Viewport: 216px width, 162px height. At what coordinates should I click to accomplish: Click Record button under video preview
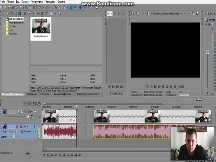pyautogui.click(x=147, y=86)
